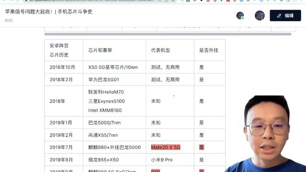This screenshot has width=306, height=172.
Task: Click highlighted 是 in the 2019年7月 row
Action: click(x=201, y=147)
